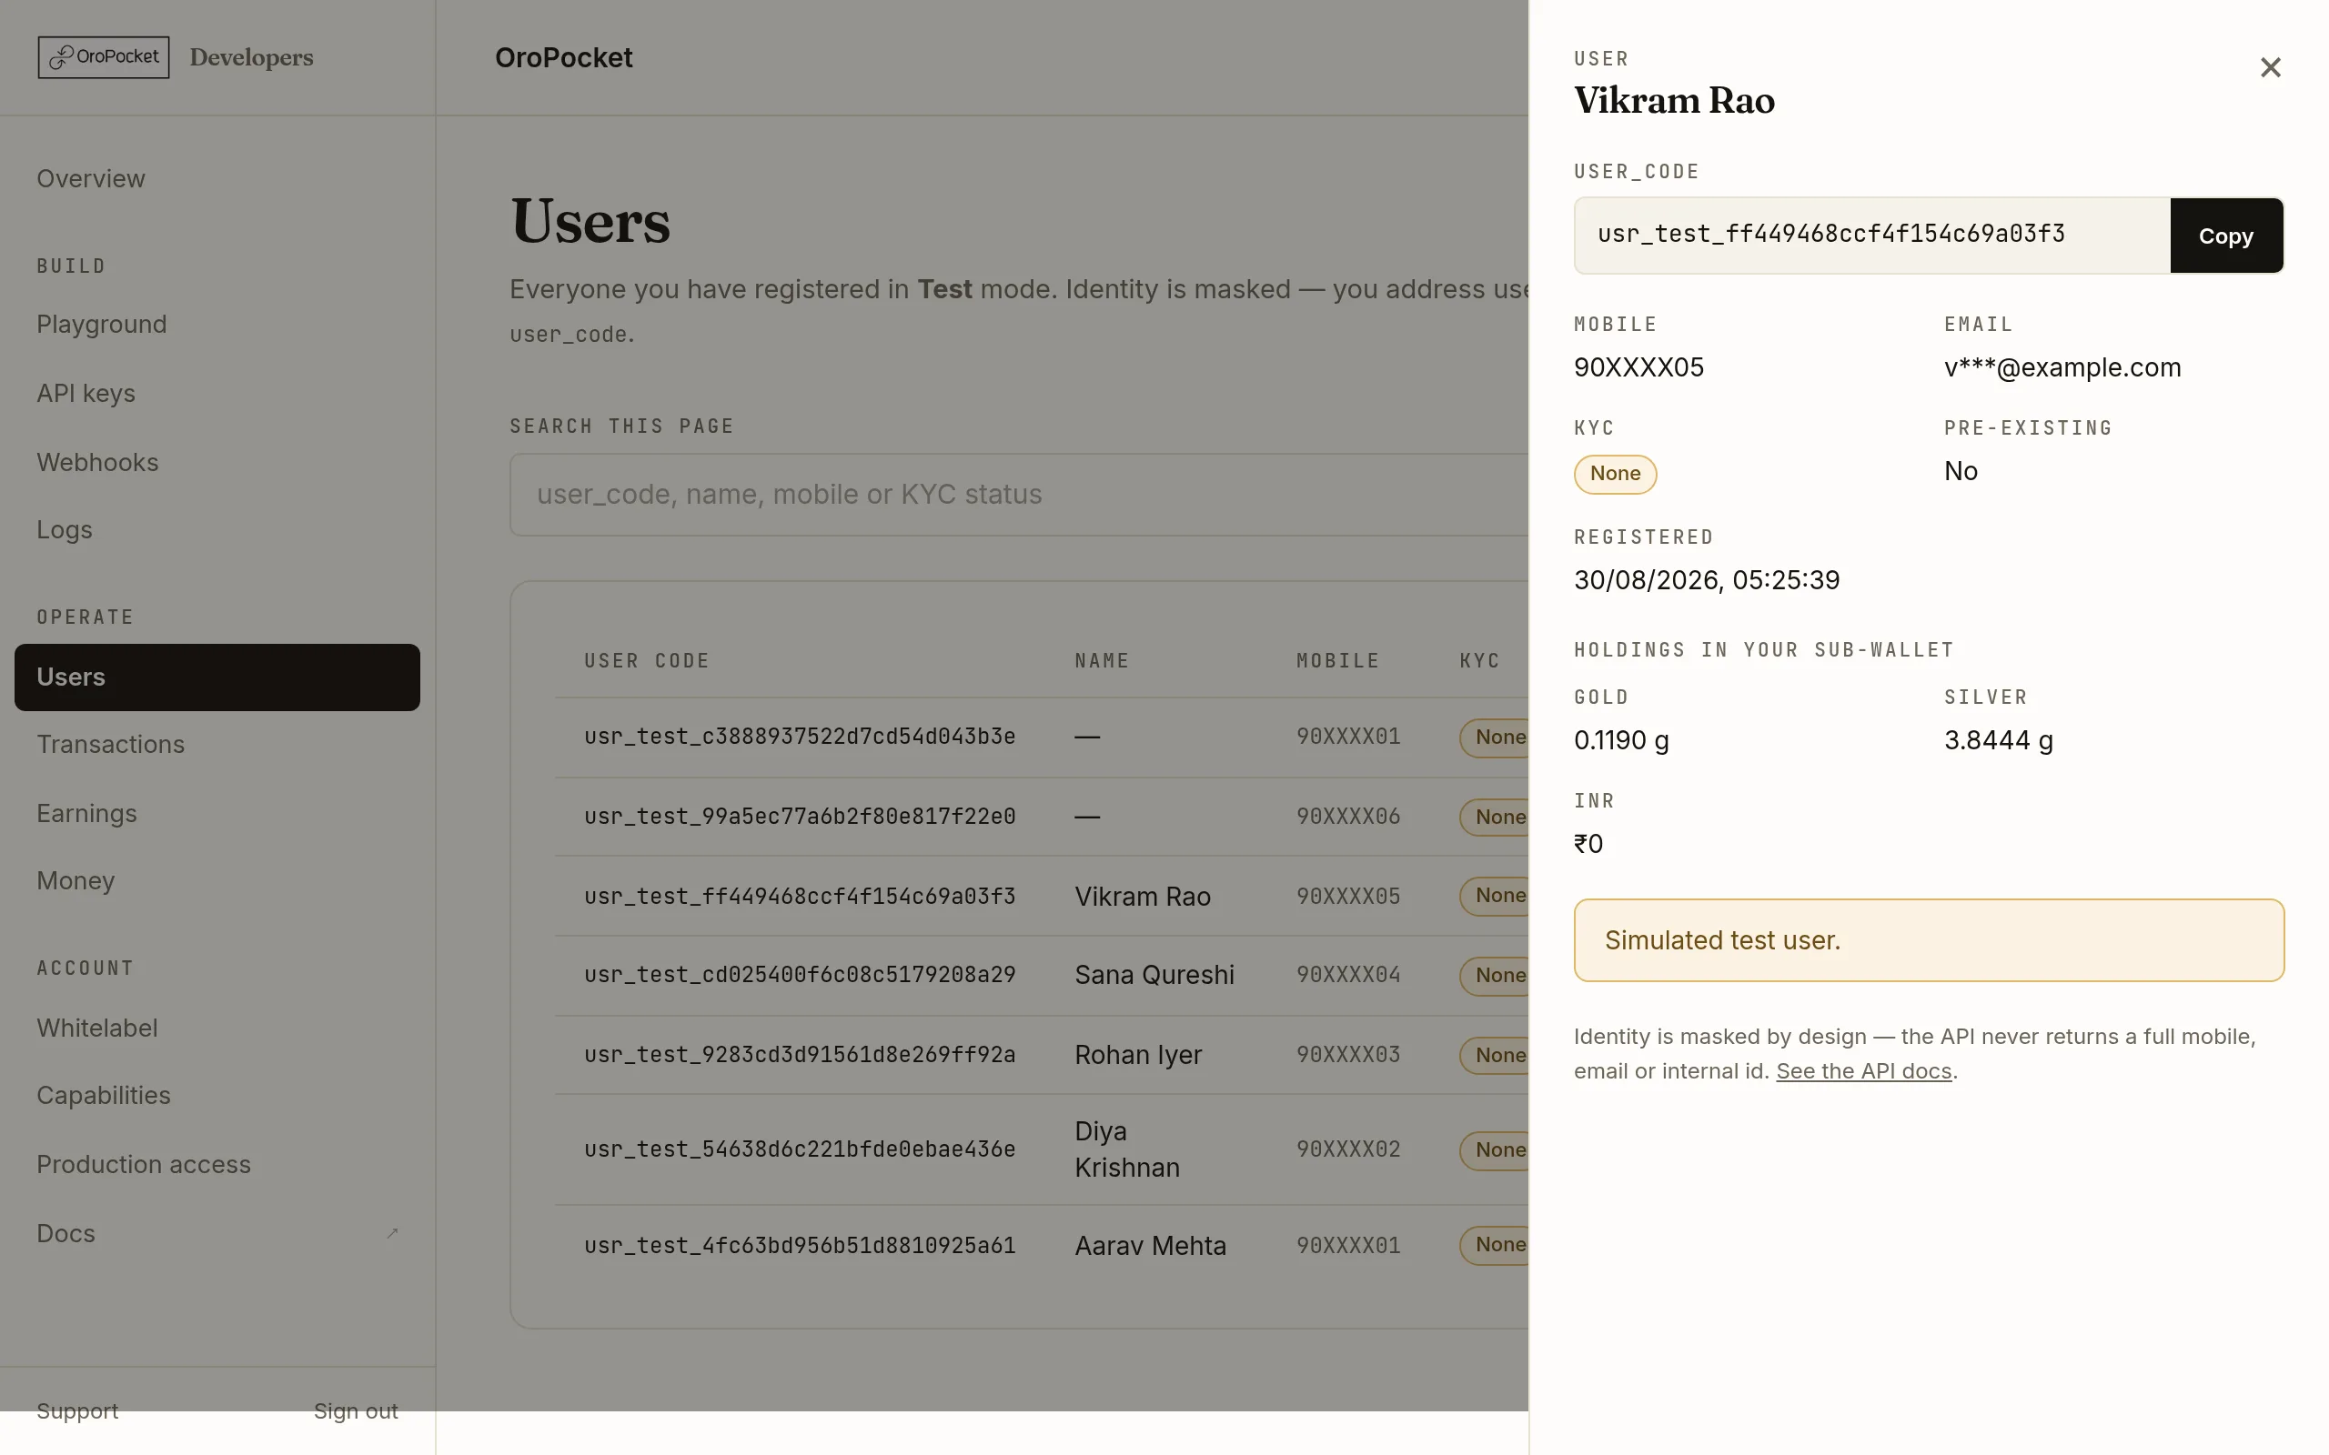Click masked email v***@example.com

(x=2062, y=367)
